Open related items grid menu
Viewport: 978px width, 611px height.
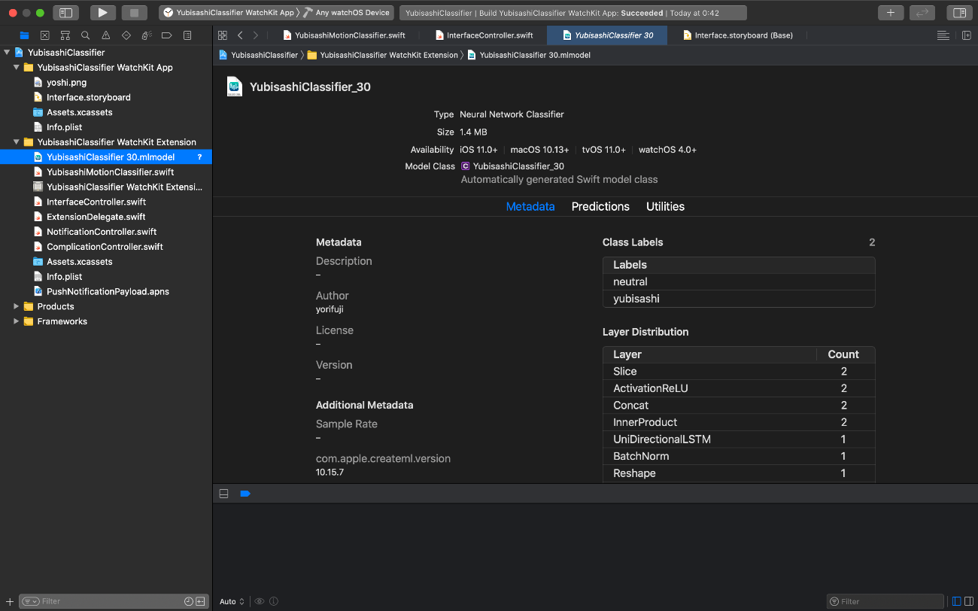pos(223,35)
